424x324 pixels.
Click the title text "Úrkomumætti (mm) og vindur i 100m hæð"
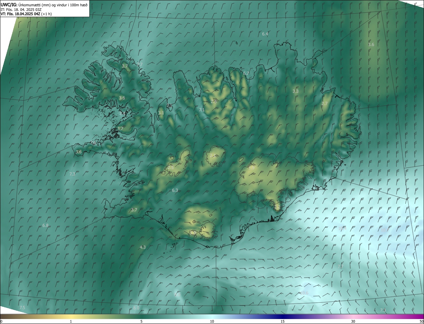tap(53, 5)
